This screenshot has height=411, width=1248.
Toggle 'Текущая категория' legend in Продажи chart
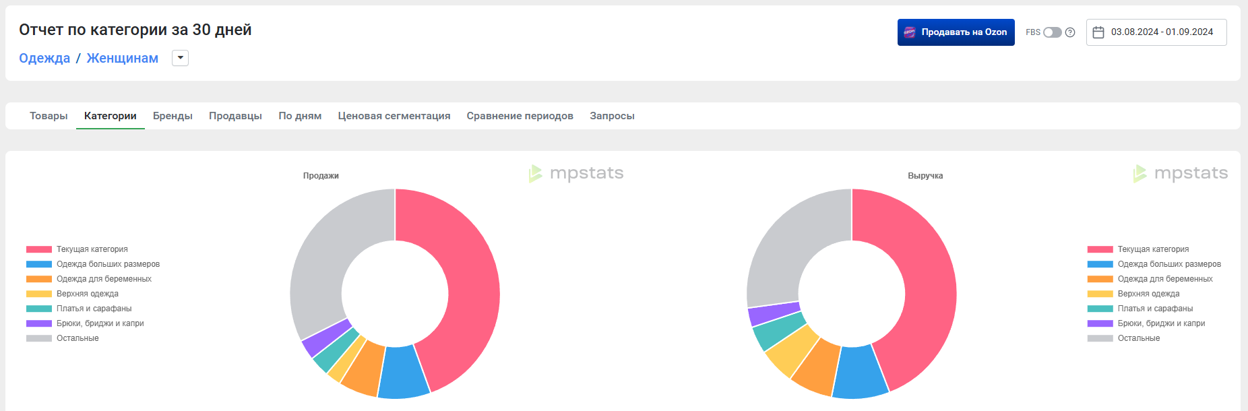(92, 249)
